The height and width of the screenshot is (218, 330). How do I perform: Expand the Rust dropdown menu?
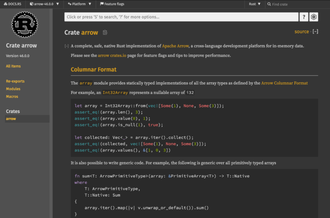(x=255, y=4)
